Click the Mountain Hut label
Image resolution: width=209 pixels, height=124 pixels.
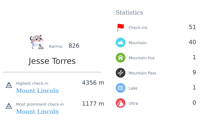click(141, 58)
